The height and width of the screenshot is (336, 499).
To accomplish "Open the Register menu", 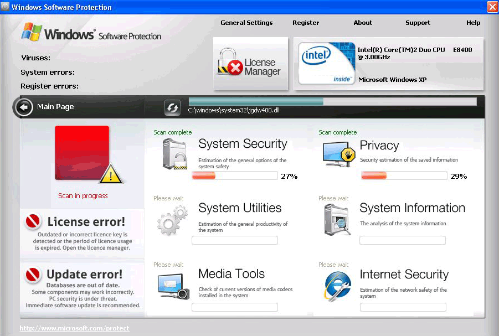I will coord(306,23).
